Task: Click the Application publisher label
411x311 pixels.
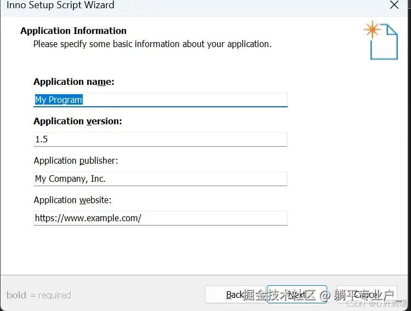Action: click(76, 160)
